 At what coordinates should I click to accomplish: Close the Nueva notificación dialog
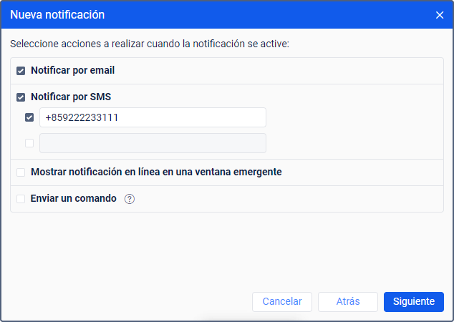click(x=440, y=14)
